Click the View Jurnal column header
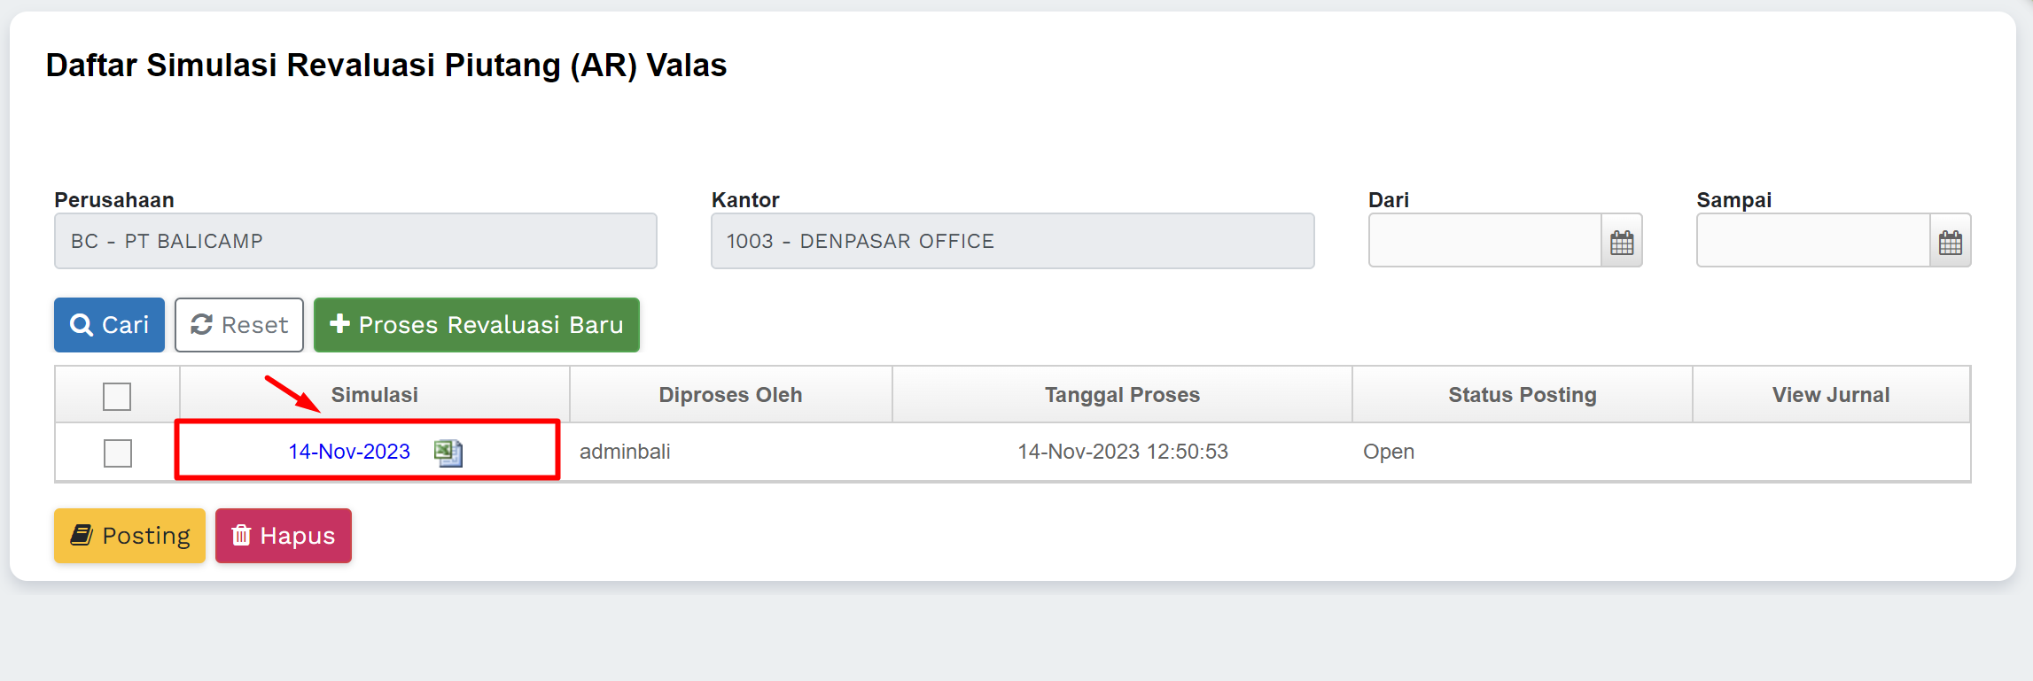Image resolution: width=2033 pixels, height=681 pixels. point(1830,395)
